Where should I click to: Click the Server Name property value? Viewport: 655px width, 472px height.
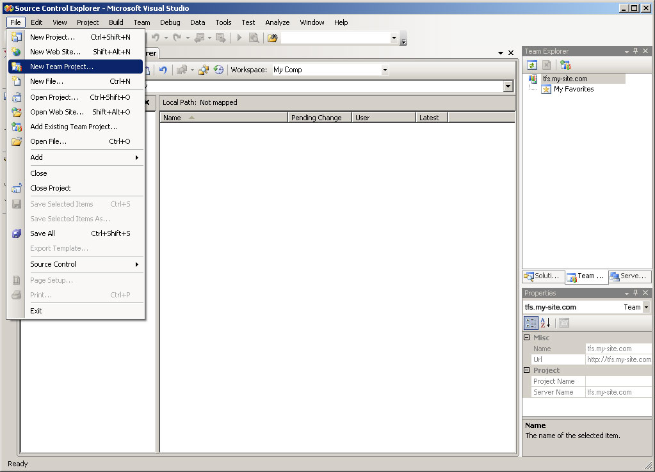point(619,392)
